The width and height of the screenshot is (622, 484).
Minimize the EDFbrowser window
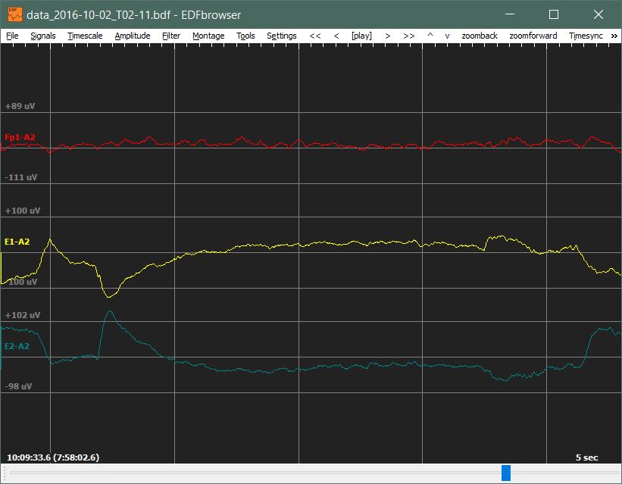click(510, 14)
